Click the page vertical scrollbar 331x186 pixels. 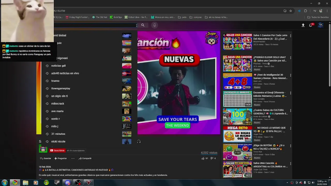[x=329, y=55]
